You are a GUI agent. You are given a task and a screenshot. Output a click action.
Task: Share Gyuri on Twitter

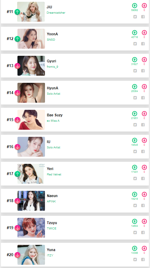pos(135,71)
